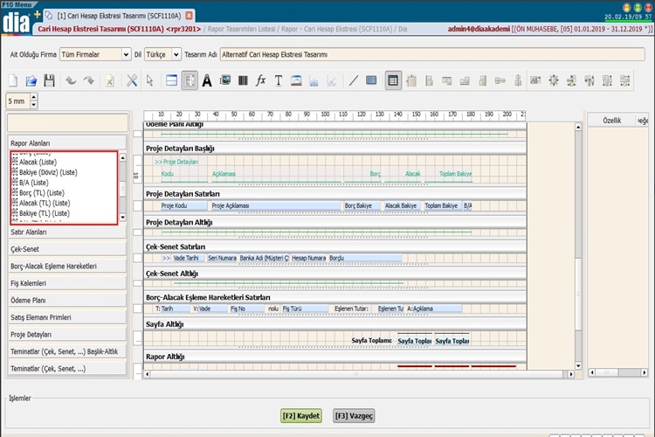Click the field list scroll down arrow
655x437 pixels.
pyautogui.click(x=122, y=218)
